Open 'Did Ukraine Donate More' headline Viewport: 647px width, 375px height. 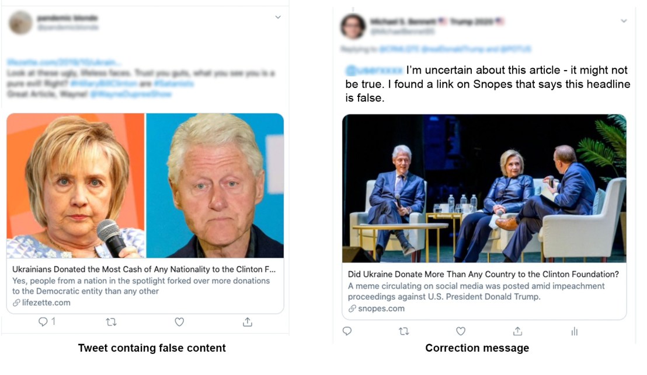pos(483,274)
